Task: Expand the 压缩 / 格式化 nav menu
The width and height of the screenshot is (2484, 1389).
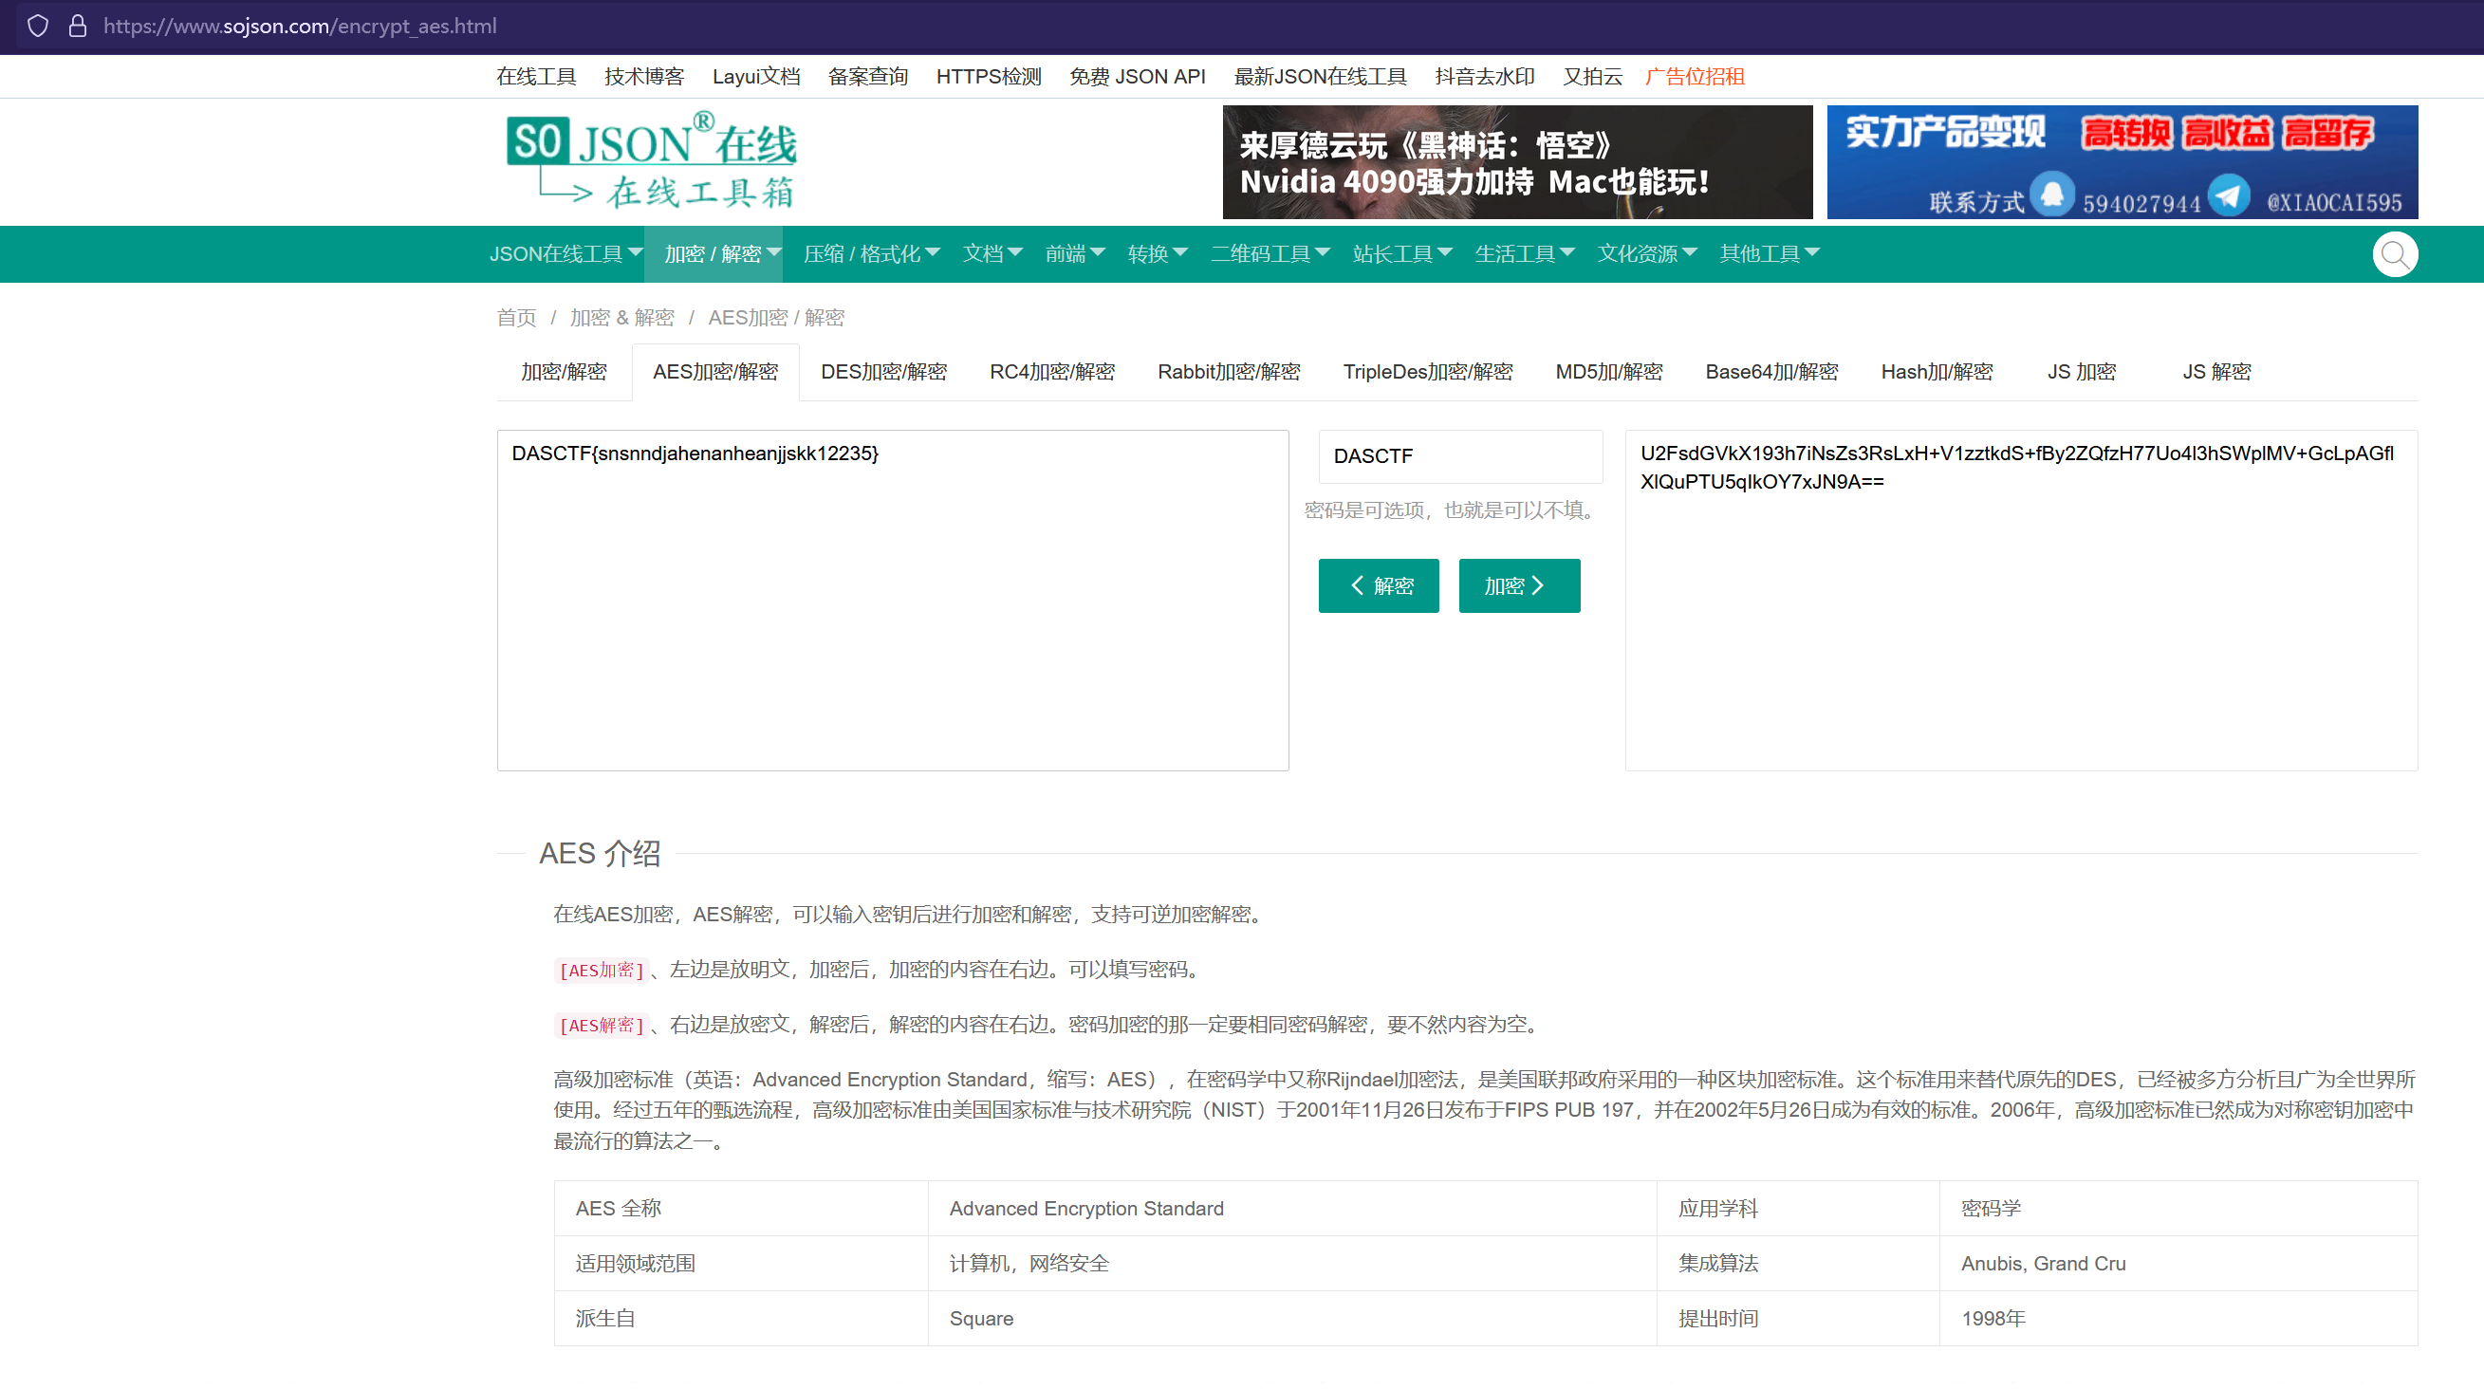Action: tap(871, 253)
